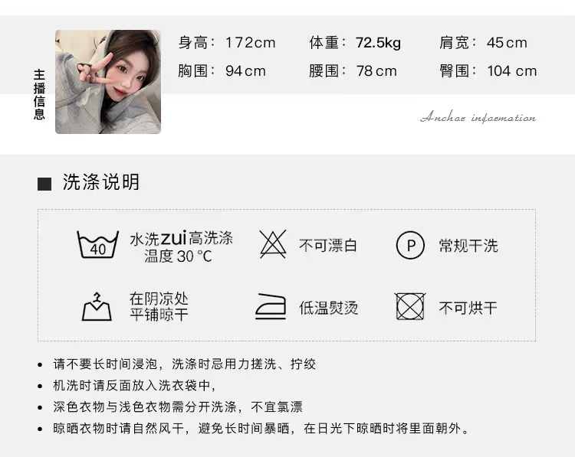
Task: Click the 肩宽 45cm shoulder measurement
Action: pyautogui.click(x=483, y=43)
